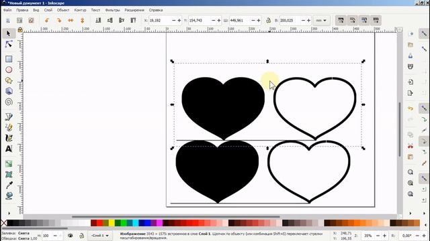Raise selection to top

[133, 21]
